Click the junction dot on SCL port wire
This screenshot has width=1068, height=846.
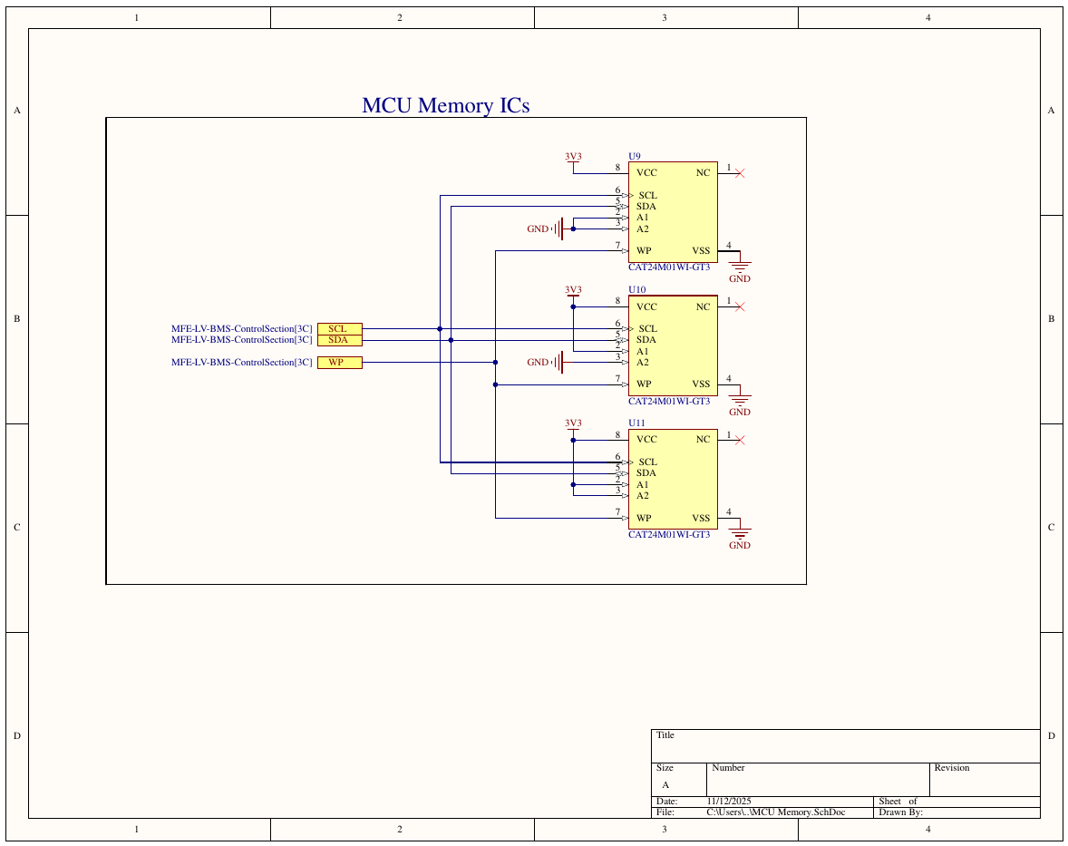click(x=440, y=329)
